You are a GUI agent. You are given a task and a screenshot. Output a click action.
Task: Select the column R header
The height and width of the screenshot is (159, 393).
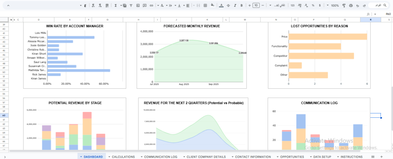pos(370,20)
